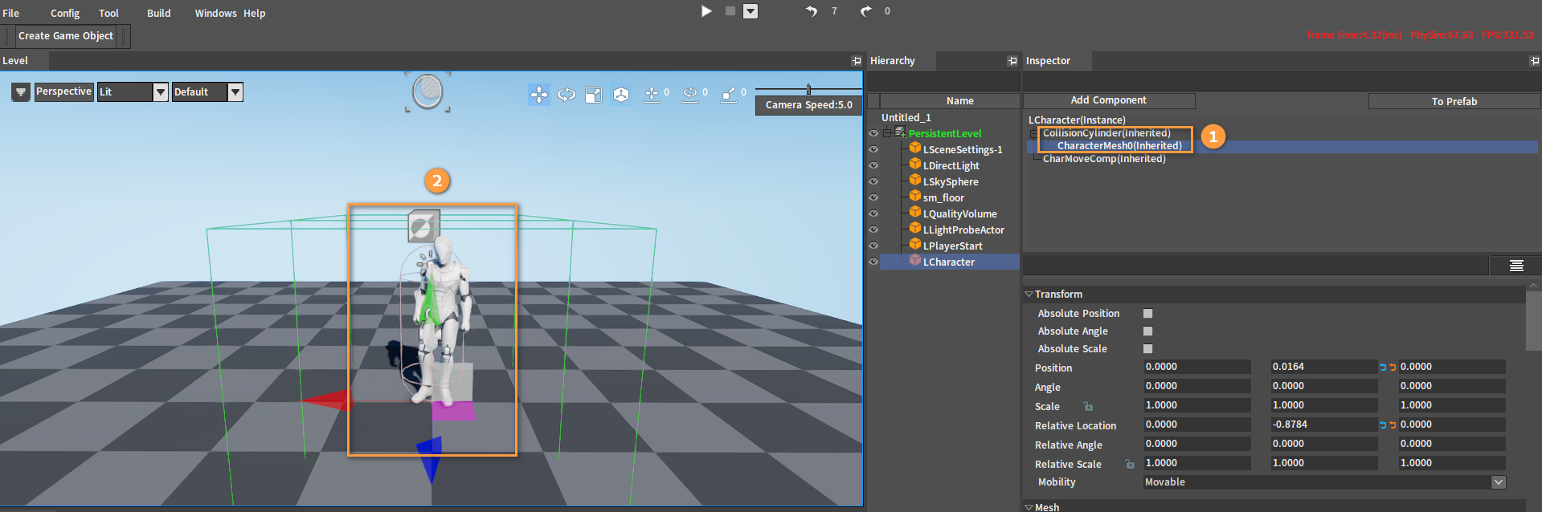Click the scale snap icon in viewport
The width and height of the screenshot is (1542, 512).
(729, 95)
